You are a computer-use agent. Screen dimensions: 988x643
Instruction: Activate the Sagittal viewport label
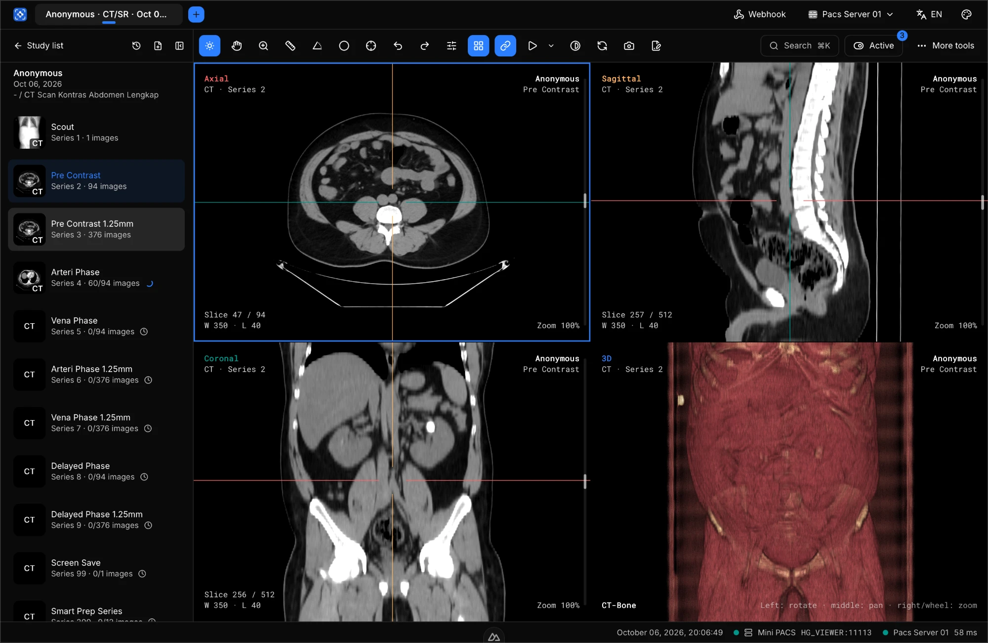621,79
